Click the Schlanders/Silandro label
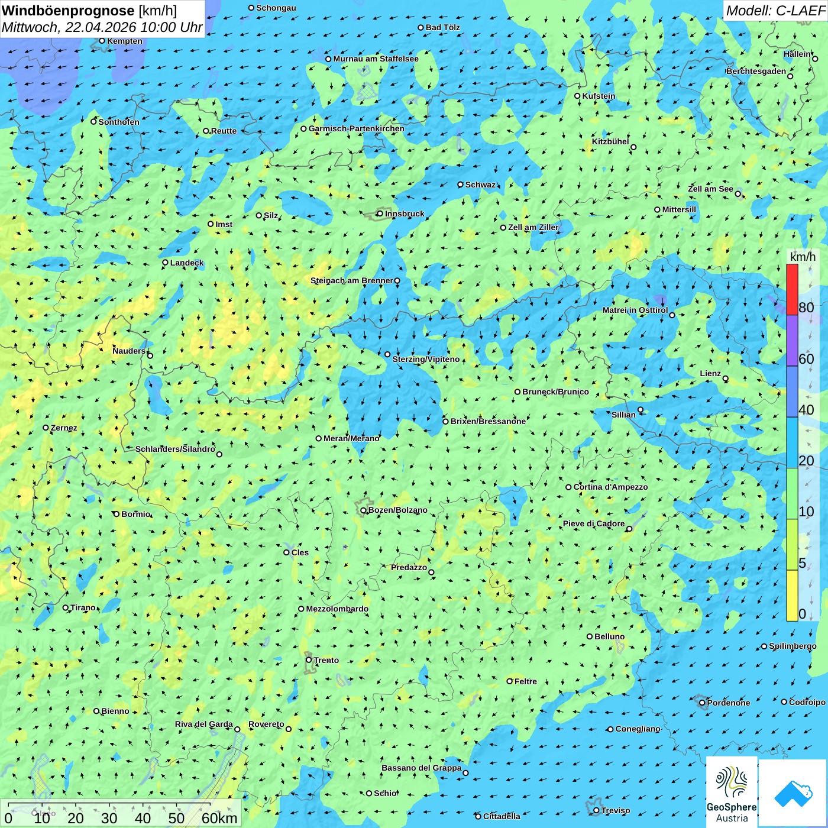Image resolution: width=828 pixels, height=828 pixels. tap(175, 449)
